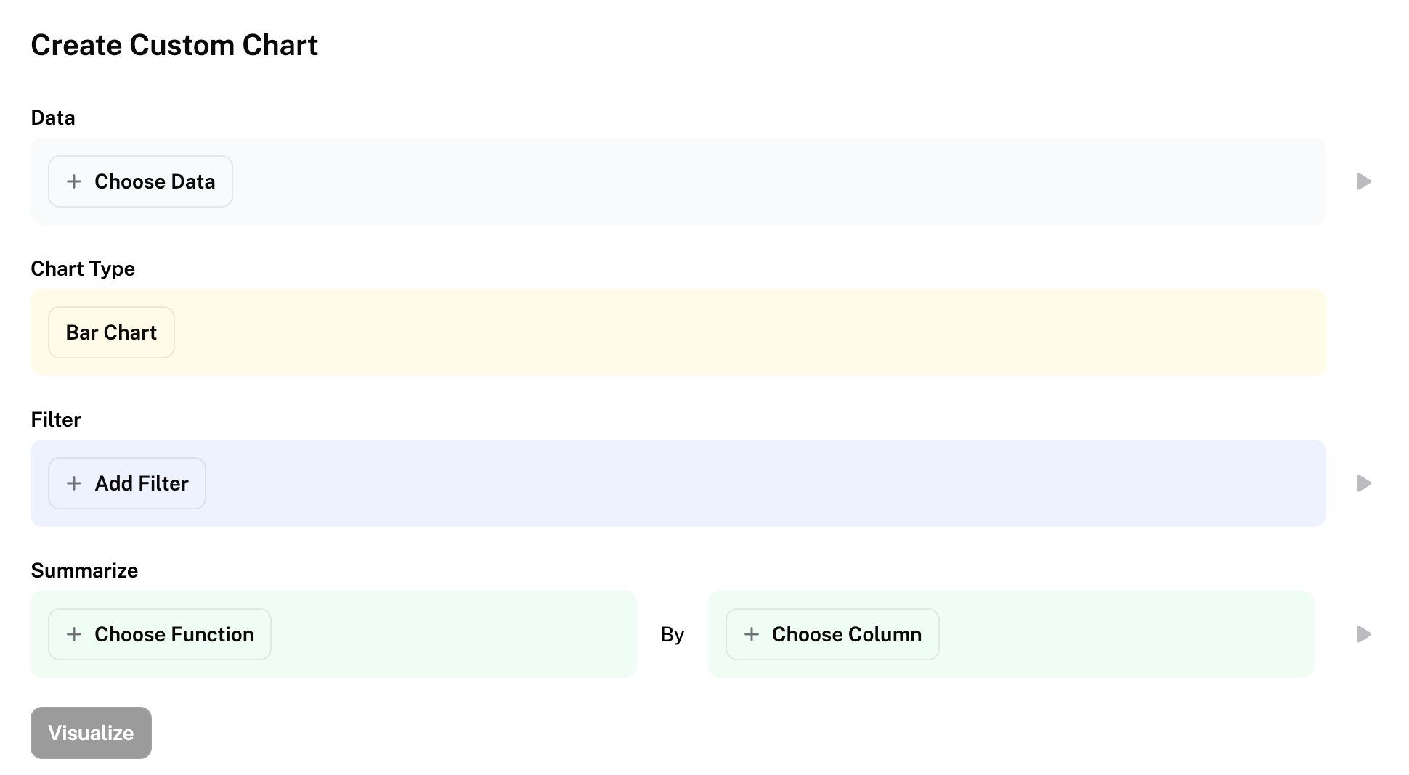The height and width of the screenshot is (775, 1409).
Task: Click the By text between summarize panels
Action: click(673, 634)
